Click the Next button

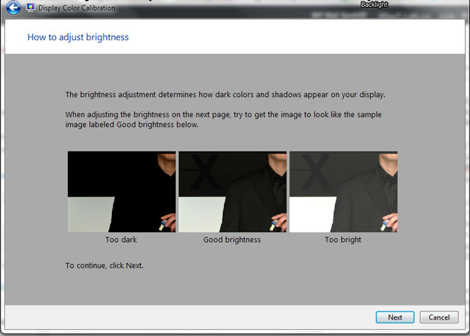[395, 317]
